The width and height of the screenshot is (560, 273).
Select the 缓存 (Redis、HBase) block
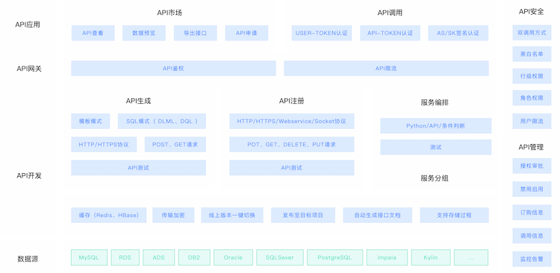[108, 215]
